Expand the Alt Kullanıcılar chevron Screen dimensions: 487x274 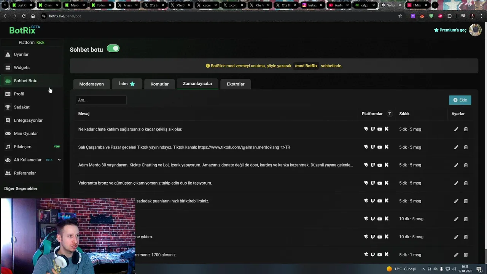click(x=59, y=160)
